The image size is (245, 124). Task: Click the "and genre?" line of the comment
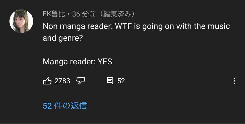pos(63,38)
